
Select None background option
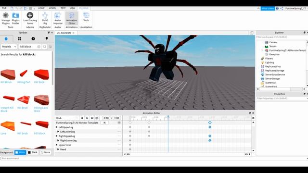[x=45, y=152]
